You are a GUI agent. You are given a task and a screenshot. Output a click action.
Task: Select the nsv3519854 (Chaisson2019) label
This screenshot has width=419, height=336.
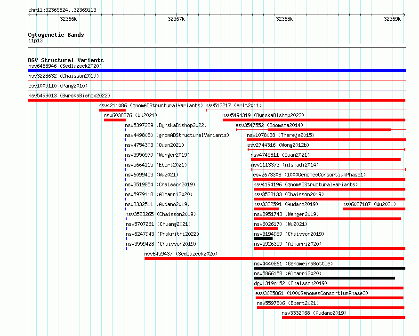(x=160, y=184)
